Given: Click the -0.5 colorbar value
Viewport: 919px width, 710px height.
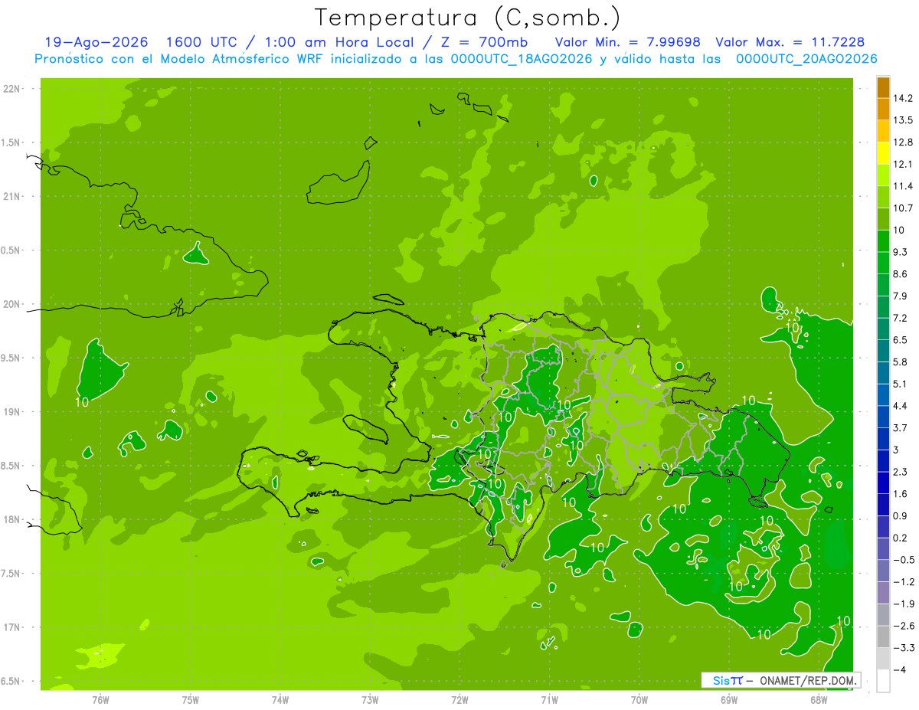Looking at the screenshot, I should 903,560.
